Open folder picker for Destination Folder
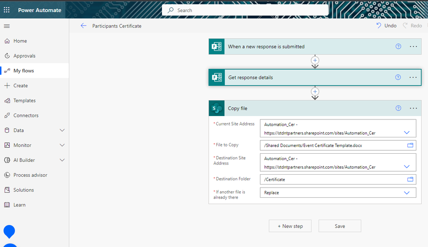The width and height of the screenshot is (428, 247). click(410, 179)
